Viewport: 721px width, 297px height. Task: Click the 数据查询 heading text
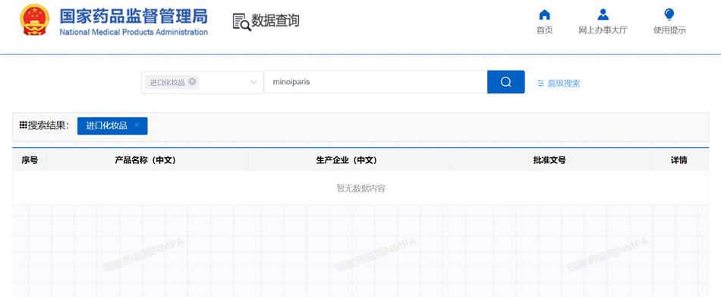(275, 21)
